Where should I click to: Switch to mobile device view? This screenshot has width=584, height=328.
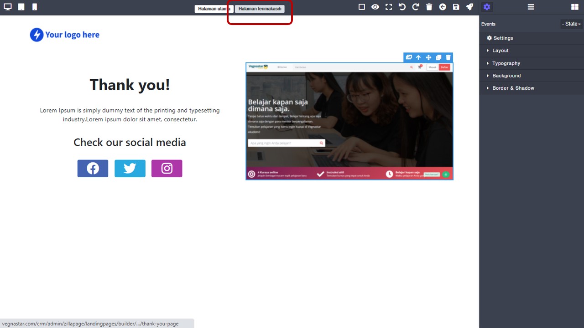click(35, 7)
